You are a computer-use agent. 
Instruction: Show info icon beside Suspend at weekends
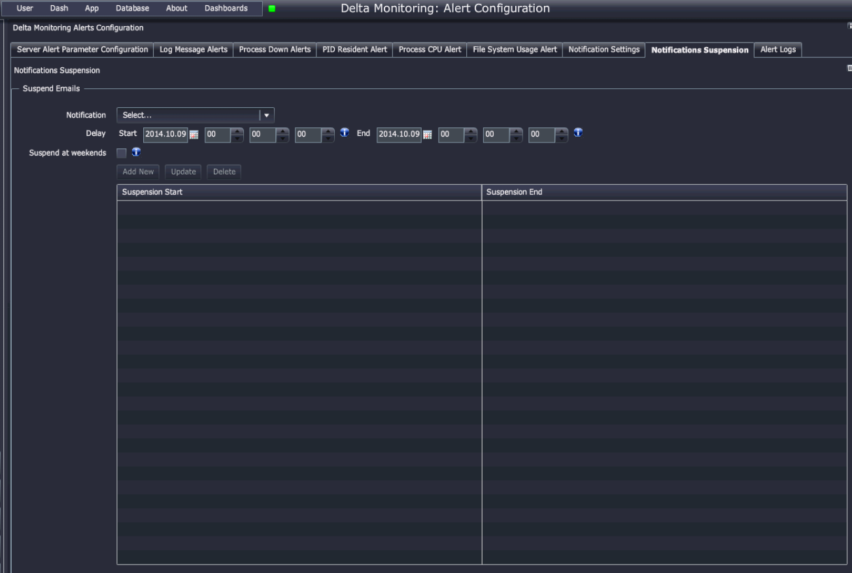click(x=136, y=153)
